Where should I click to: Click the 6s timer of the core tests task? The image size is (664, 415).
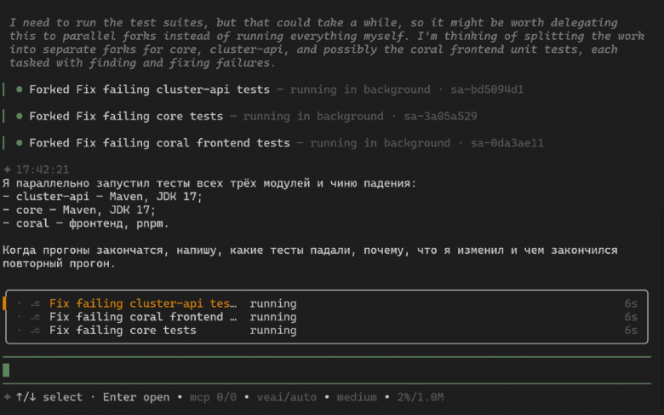pos(631,331)
